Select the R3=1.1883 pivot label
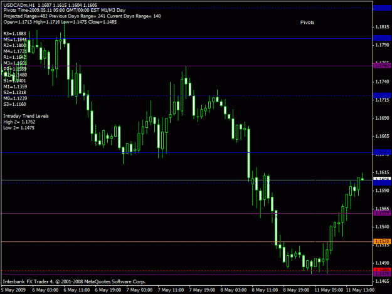Viewport: 392px width, 294px height. pos(15,34)
